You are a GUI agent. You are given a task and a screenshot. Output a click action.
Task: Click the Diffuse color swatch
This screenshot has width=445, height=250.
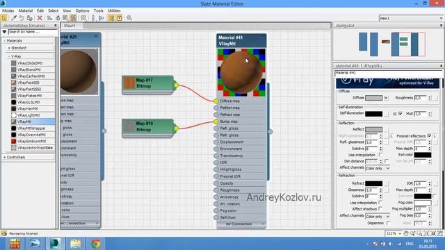click(x=374, y=98)
